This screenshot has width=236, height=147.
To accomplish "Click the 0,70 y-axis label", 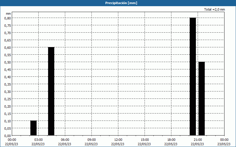I will pos(8,33).
